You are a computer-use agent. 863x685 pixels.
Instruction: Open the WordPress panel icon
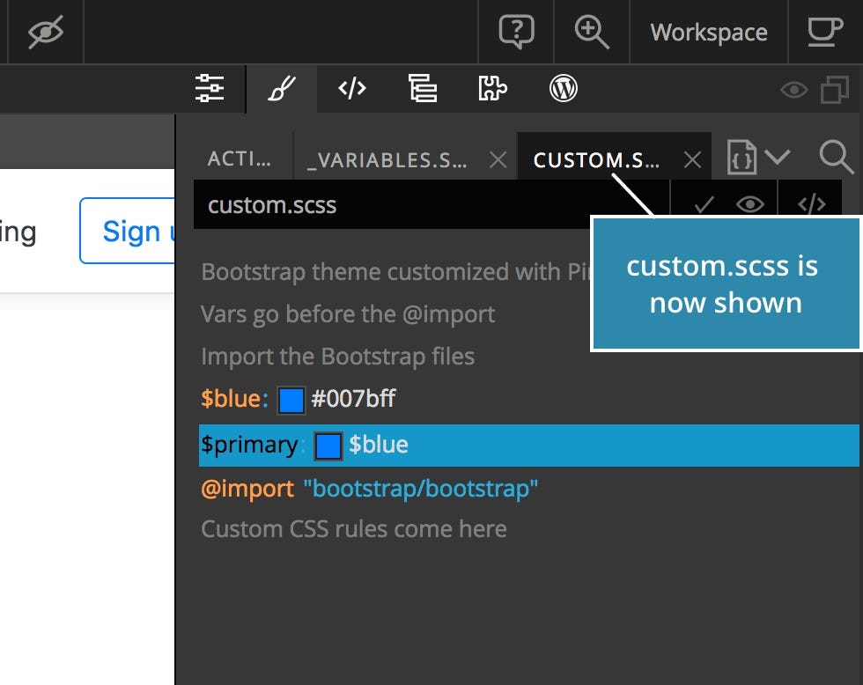pyautogui.click(x=563, y=88)
